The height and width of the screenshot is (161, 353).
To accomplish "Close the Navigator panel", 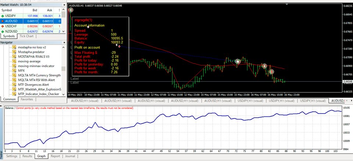I will pos(63,43).
